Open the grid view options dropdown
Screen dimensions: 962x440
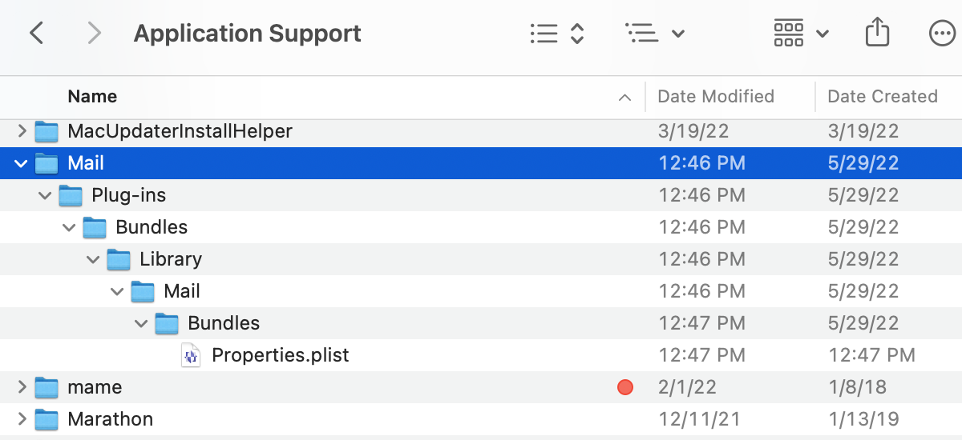point(800,34)
